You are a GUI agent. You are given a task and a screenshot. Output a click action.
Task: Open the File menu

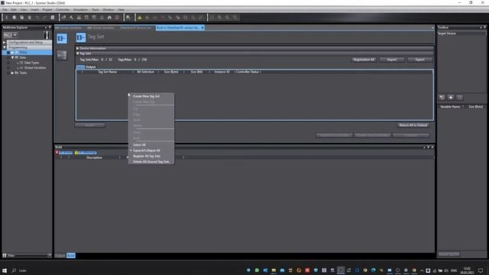coord(5,10)
